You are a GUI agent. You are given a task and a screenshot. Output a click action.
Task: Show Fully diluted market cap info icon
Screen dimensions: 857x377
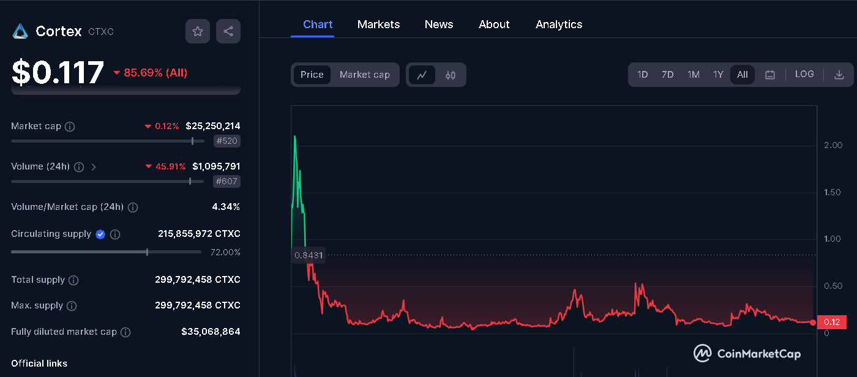125,332
